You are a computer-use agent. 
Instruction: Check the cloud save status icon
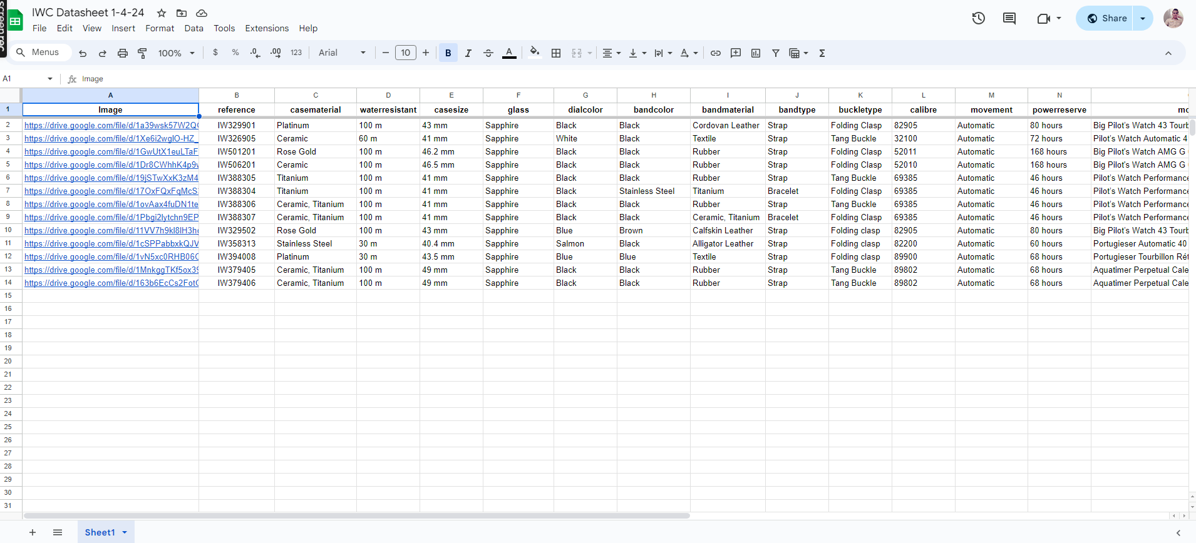pos(202,13)
